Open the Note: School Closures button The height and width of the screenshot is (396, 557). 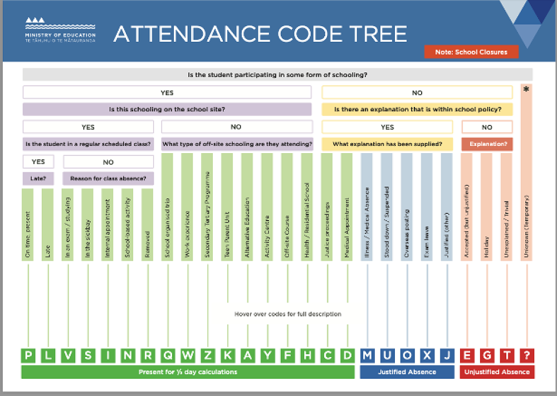(471, 52)
